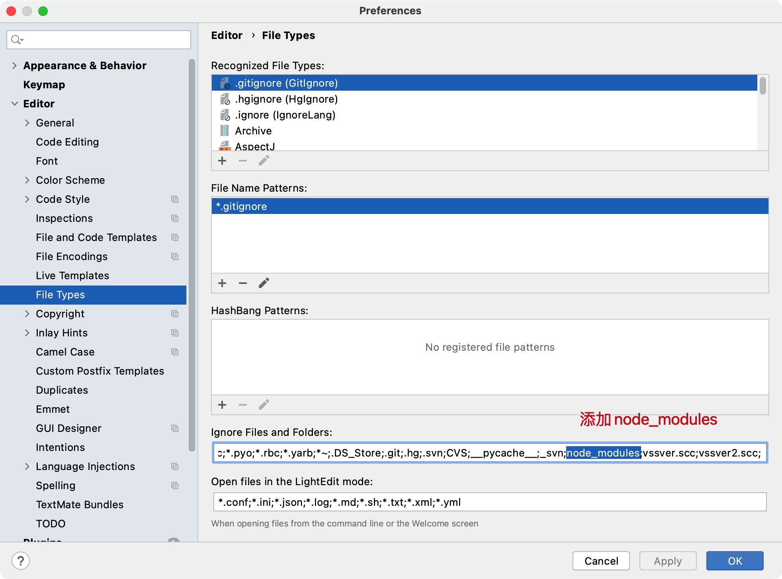This screenshot has width=782, height=579.
Task: Expand the Language Injections node
Action: click(27, 466)
